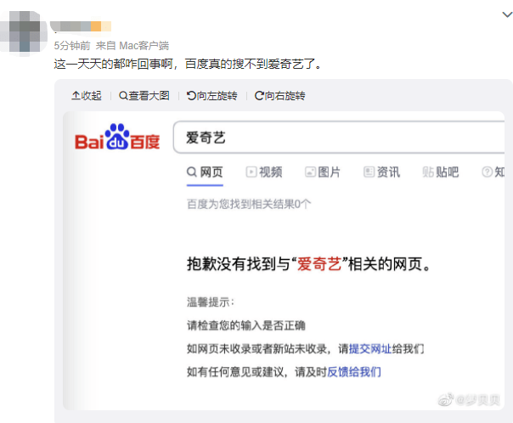The height and width of the screenshot is (423, 513).
Task: Open the post options chevron menu
Action: [507, 14]
